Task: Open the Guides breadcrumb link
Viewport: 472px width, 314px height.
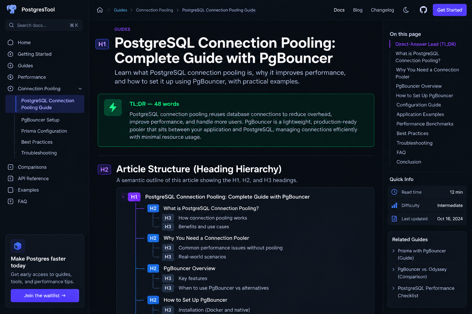Action: click(120, 10)
